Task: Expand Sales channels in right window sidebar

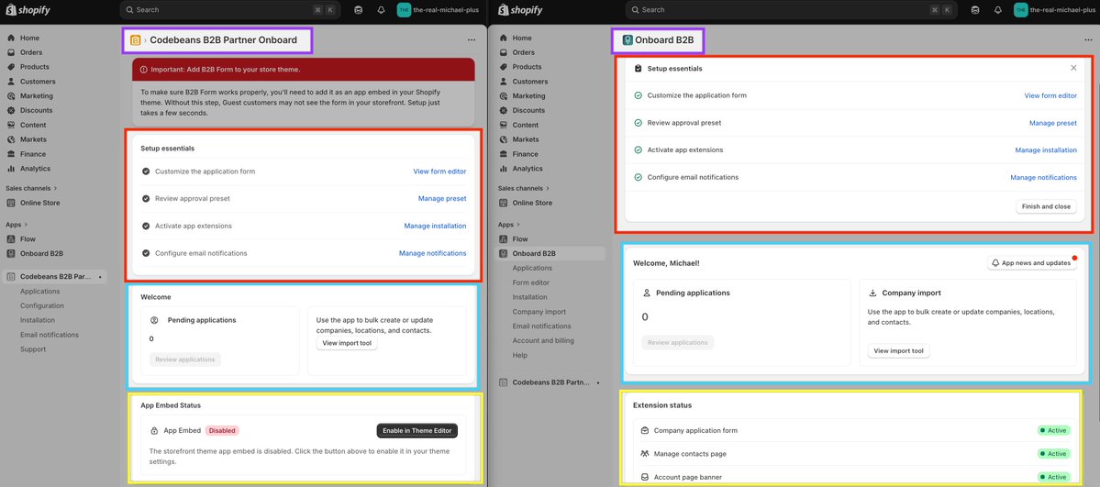Action: click(523, 188)
